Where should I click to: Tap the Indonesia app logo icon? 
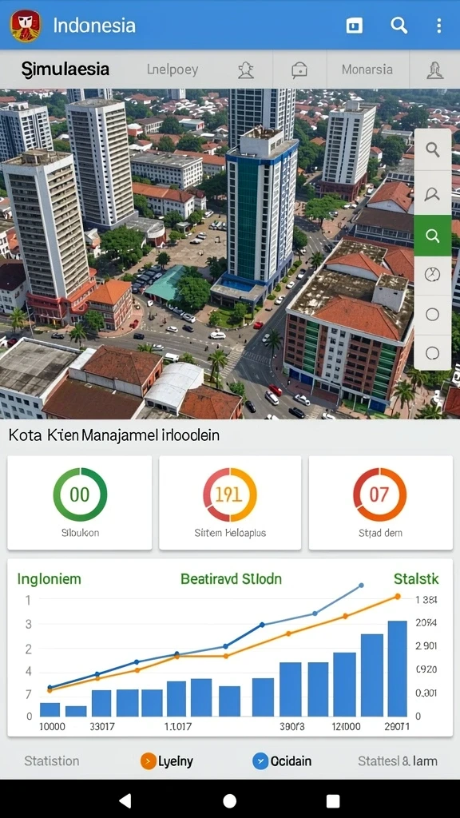tap(26, 26)
